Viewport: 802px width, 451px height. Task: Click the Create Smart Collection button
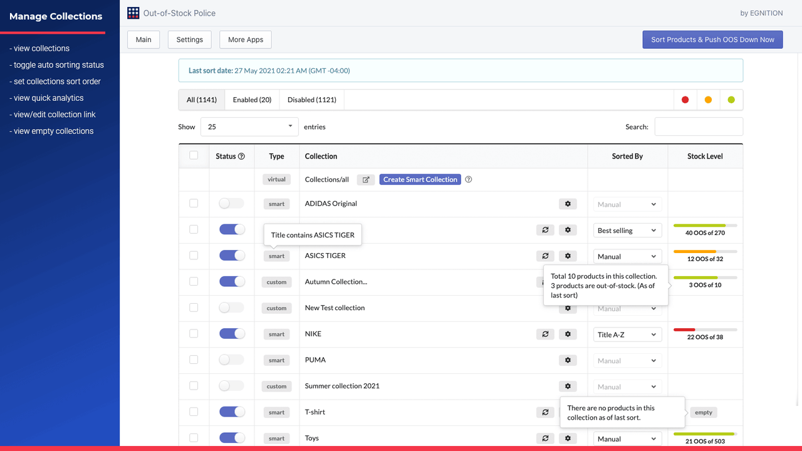[420, 179]
